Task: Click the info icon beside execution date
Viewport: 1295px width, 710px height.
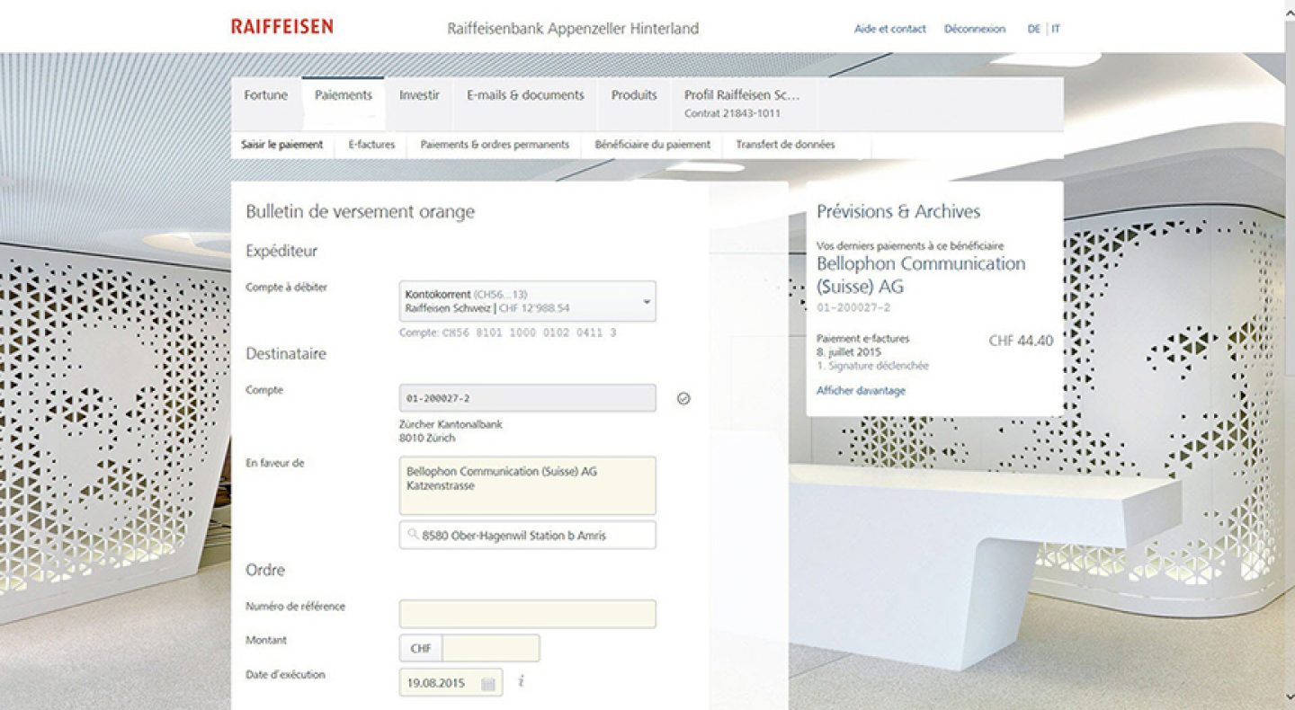Action: (x=521, y=682)
